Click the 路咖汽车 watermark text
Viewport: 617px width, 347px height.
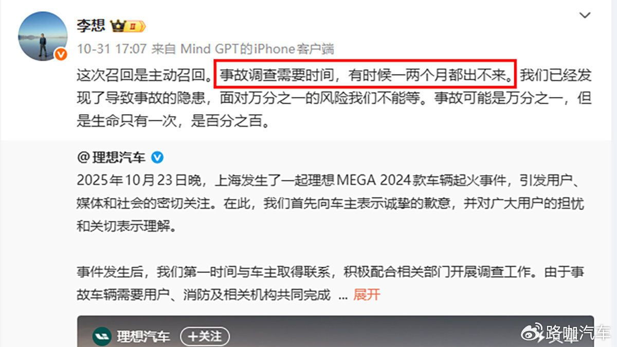pos(578,333)
